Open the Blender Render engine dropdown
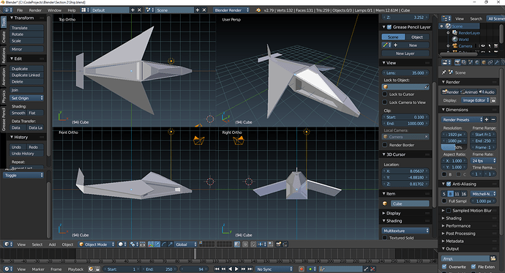This screenshot has width=505, height=273. pyautogui.click(x=231, y=10)
